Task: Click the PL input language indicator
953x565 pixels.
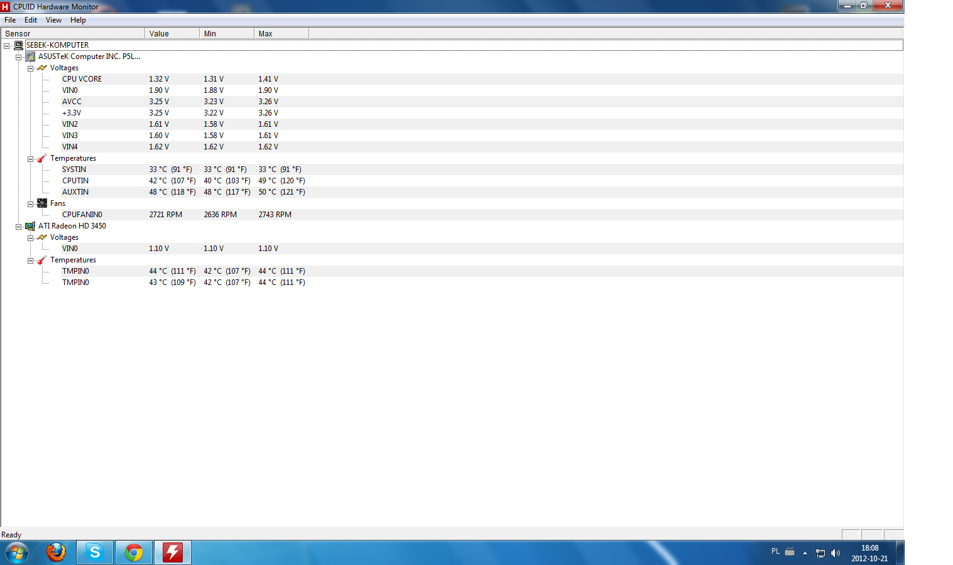Action: coord(775,551)
